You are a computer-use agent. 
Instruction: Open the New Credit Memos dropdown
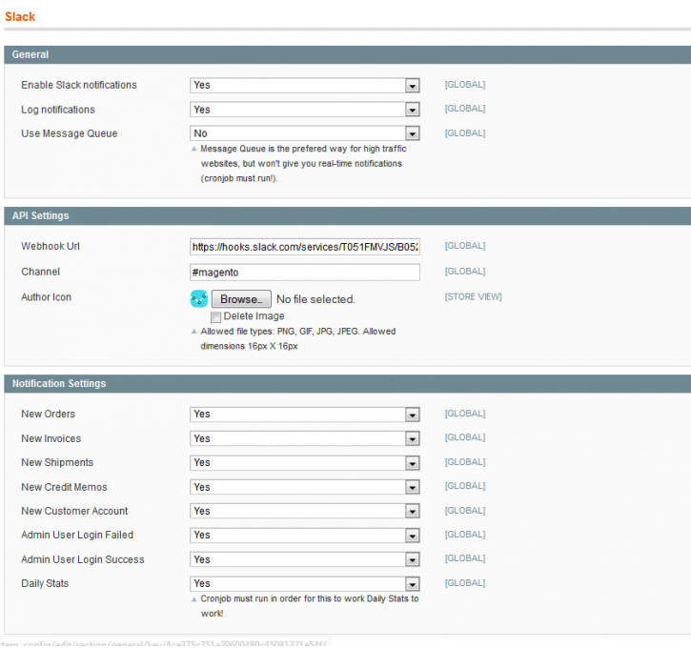click(304, 487)
